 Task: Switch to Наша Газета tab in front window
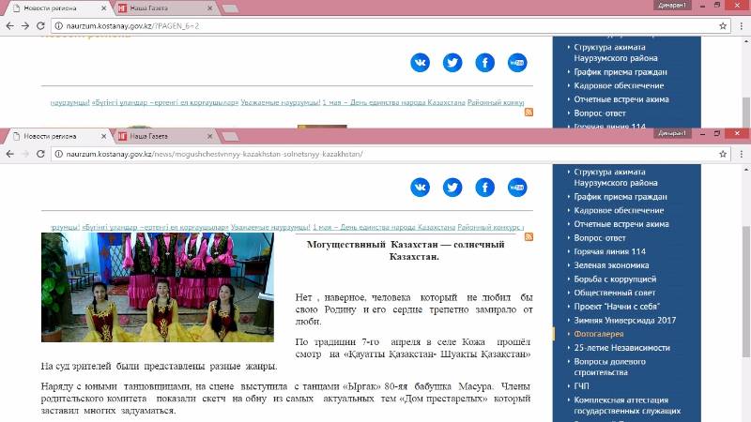163,136
